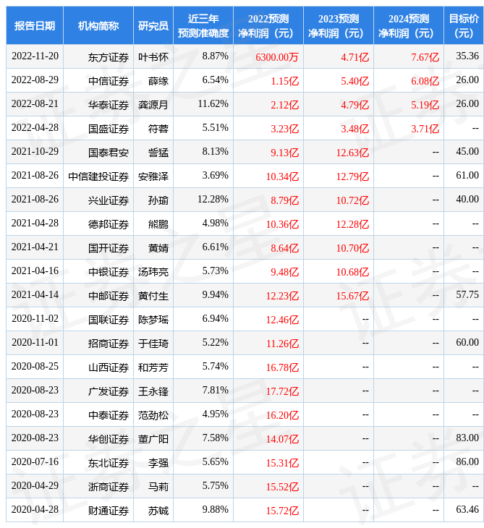This screenshot has width=484, height=528.
Task: Select the date cell 2021-10-29
Action: coord(35,152)
